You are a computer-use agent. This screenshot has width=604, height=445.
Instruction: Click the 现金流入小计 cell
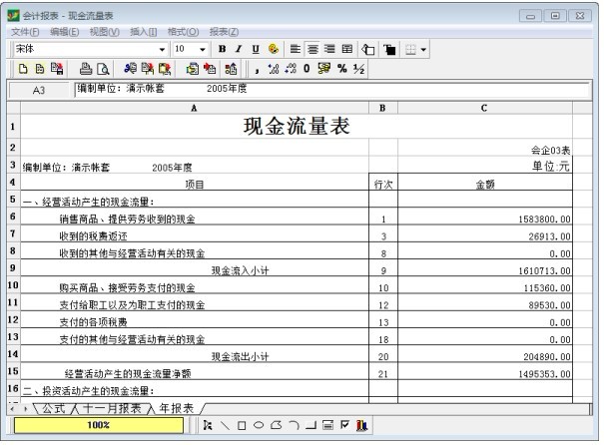[x=195, y=268]
